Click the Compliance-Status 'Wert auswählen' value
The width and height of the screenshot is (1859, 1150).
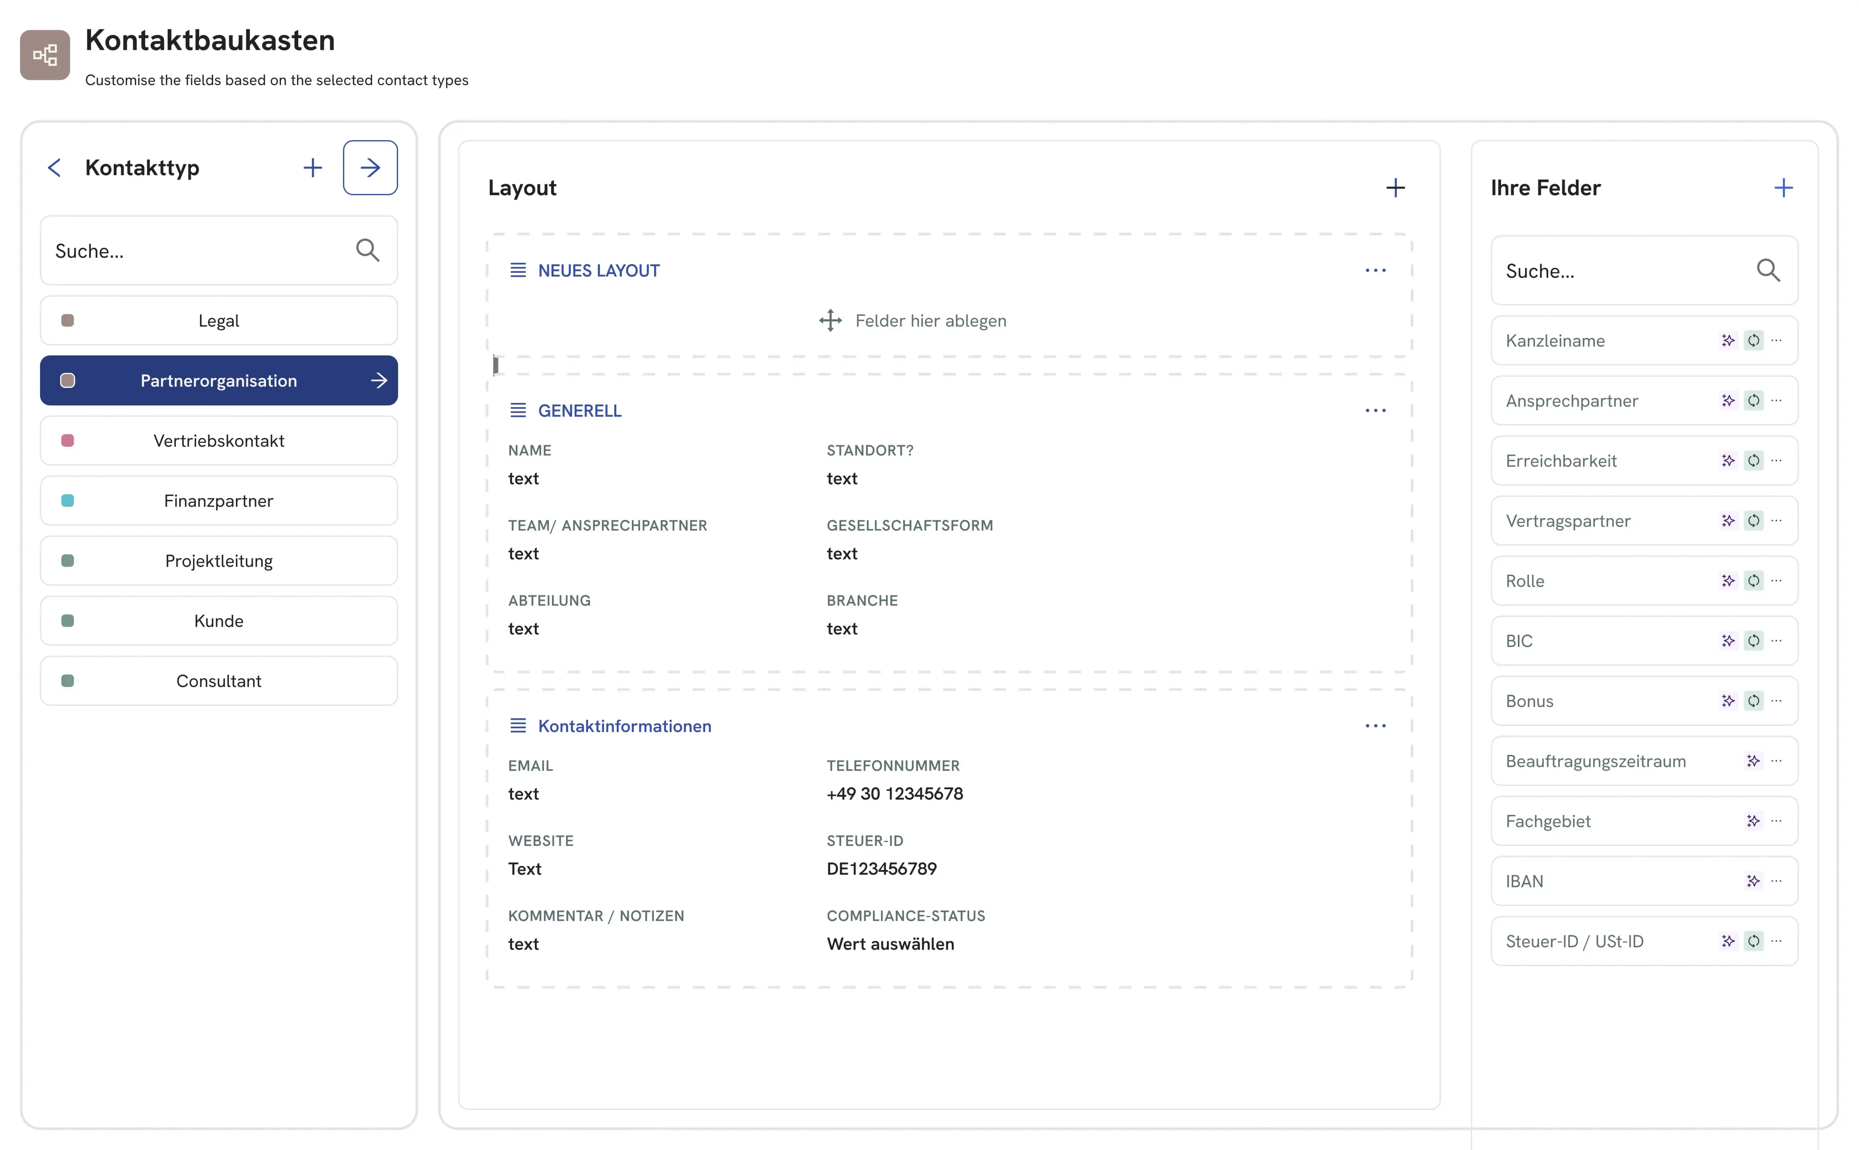pos(890,944)
